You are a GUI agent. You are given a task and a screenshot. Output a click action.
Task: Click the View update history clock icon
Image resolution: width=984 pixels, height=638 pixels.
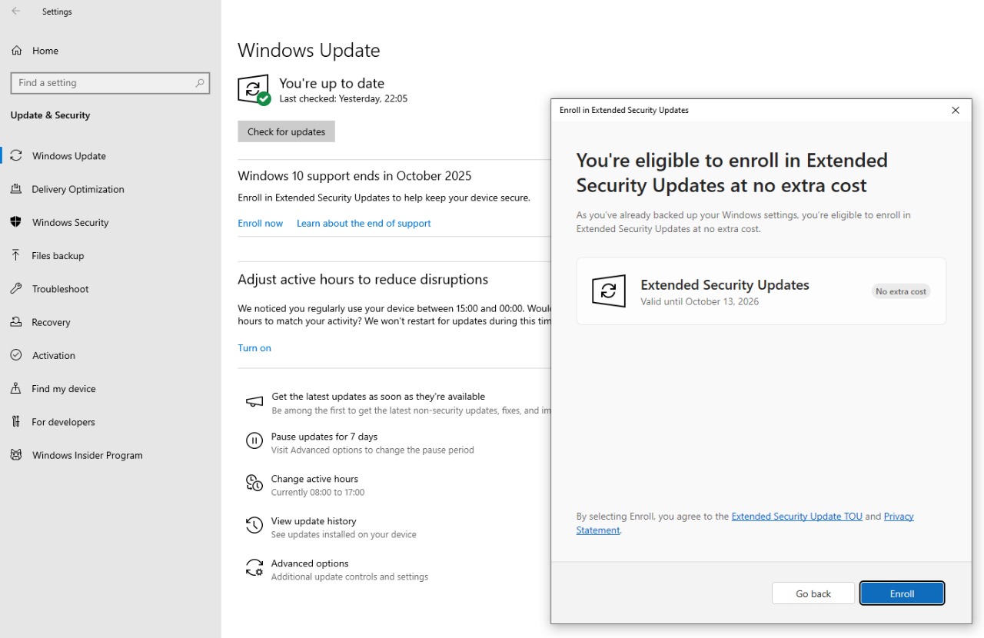[x=254, y=525]
